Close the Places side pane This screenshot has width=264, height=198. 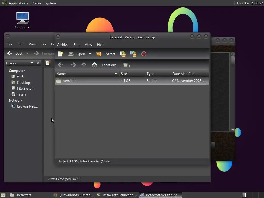[38, 63]
